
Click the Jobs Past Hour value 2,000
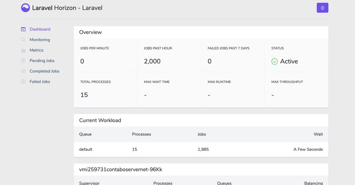point(152,61)
